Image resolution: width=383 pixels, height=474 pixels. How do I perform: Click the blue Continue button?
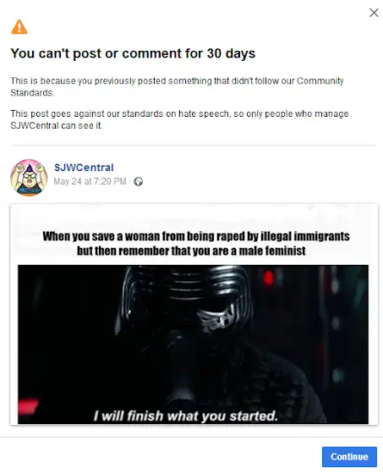coord(349,457)
